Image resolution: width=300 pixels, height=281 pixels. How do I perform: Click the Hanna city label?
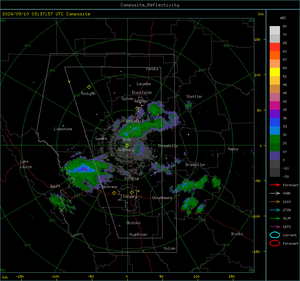(x=233, y=149)
